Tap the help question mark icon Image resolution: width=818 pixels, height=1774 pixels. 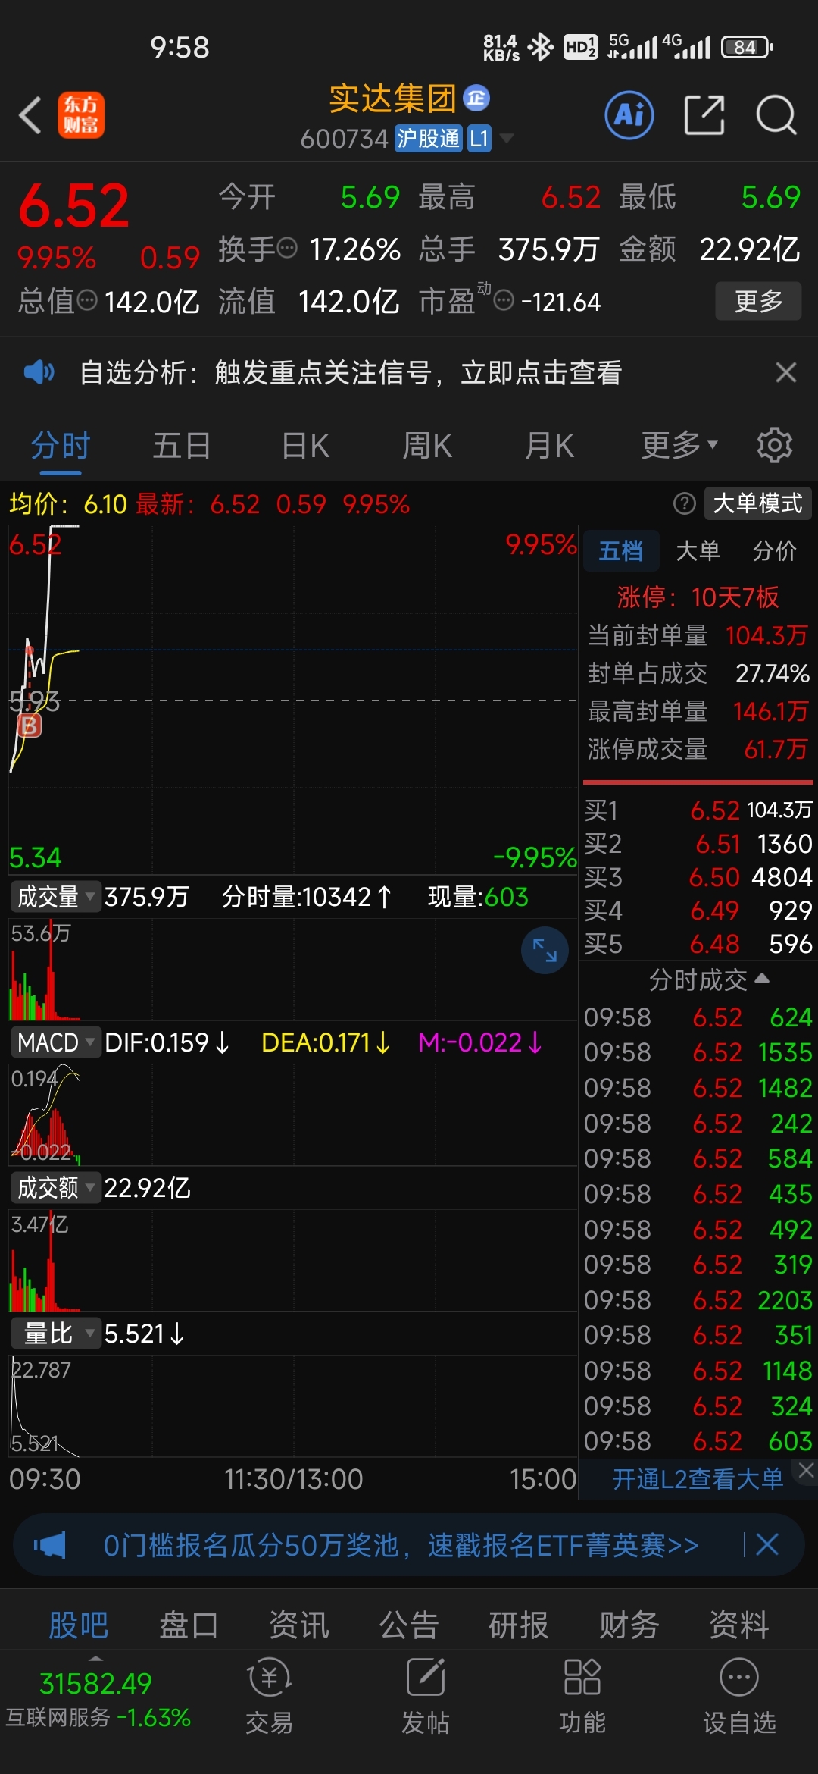click(684, 503)
